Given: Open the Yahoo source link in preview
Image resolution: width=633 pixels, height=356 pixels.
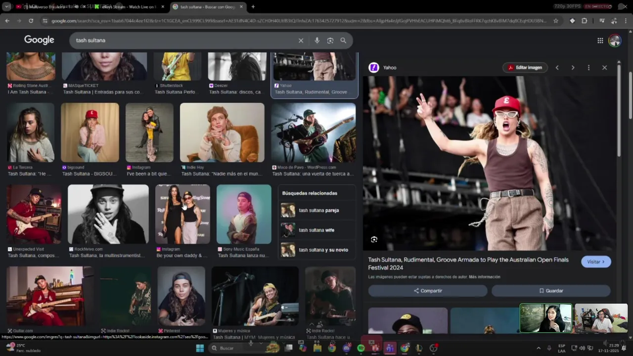Looking at the screenshot, I should click(383, 68).
